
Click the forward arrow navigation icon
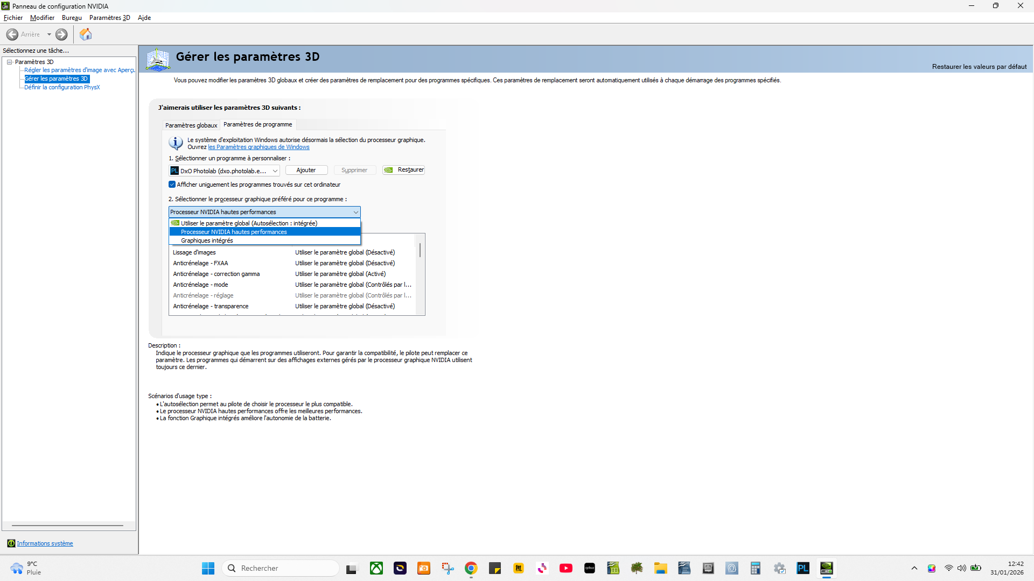click(x=61, y=34)
